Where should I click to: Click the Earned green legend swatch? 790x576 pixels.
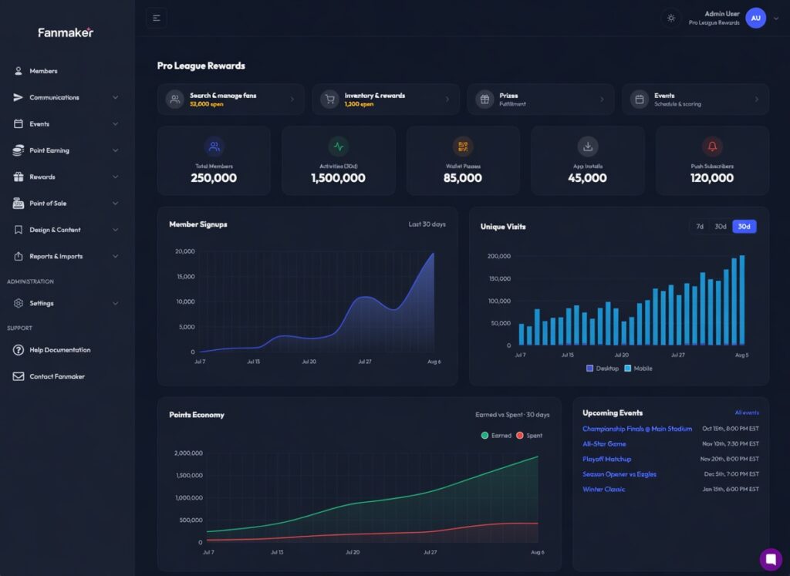(484, 436)
